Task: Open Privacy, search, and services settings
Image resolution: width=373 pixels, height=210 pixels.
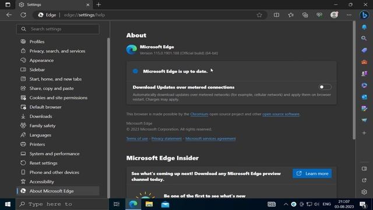Action: click(x=58, y=51)
